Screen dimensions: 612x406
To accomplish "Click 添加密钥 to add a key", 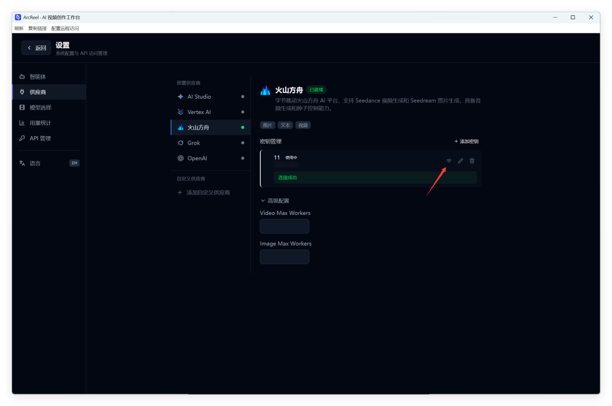I will point(466,141).
